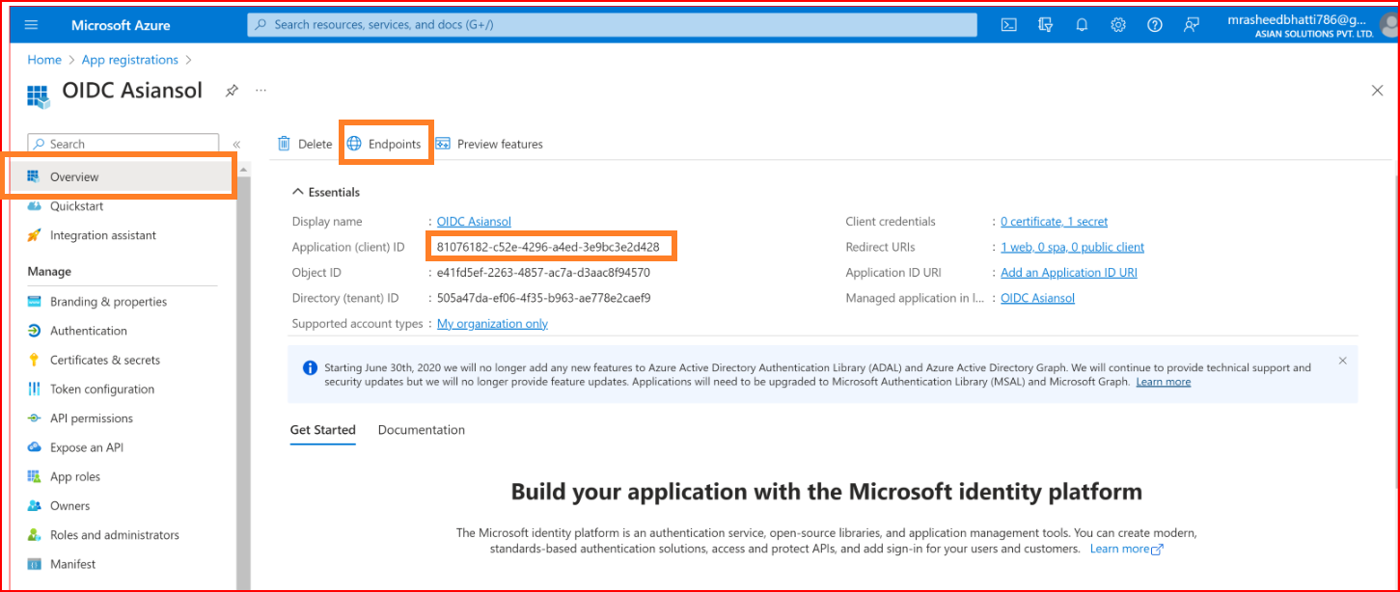Click the Owners people icon
Viewport: 1400px width, 592px height.
[35, 505]
